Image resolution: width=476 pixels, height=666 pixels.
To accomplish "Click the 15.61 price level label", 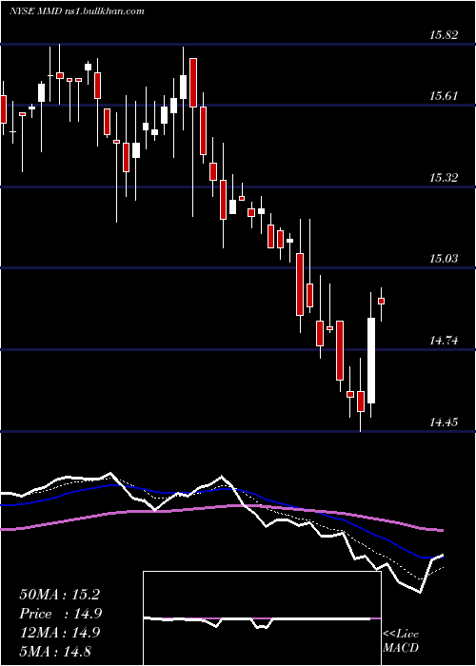I will pyautogui.click(x=444, y=96).
